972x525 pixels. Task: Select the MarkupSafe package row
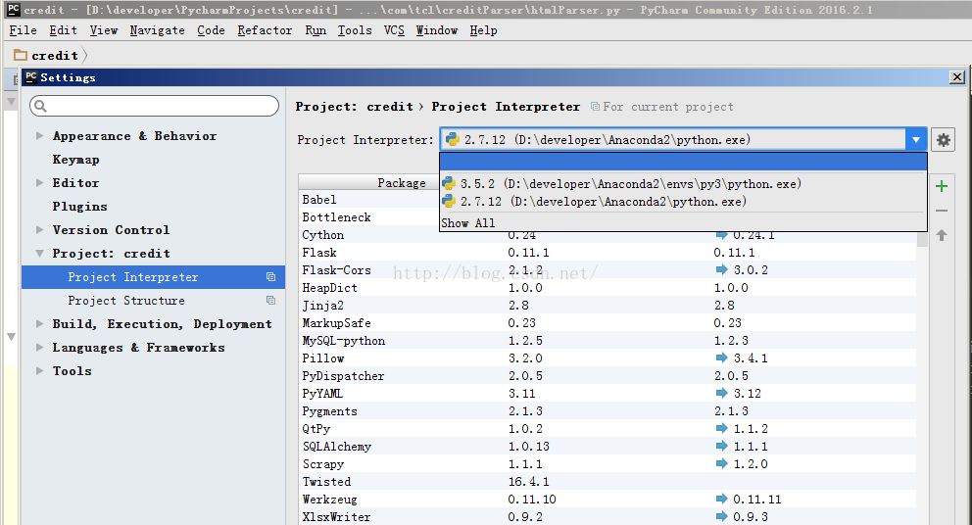pyautogui.click(x=607, y=323)
